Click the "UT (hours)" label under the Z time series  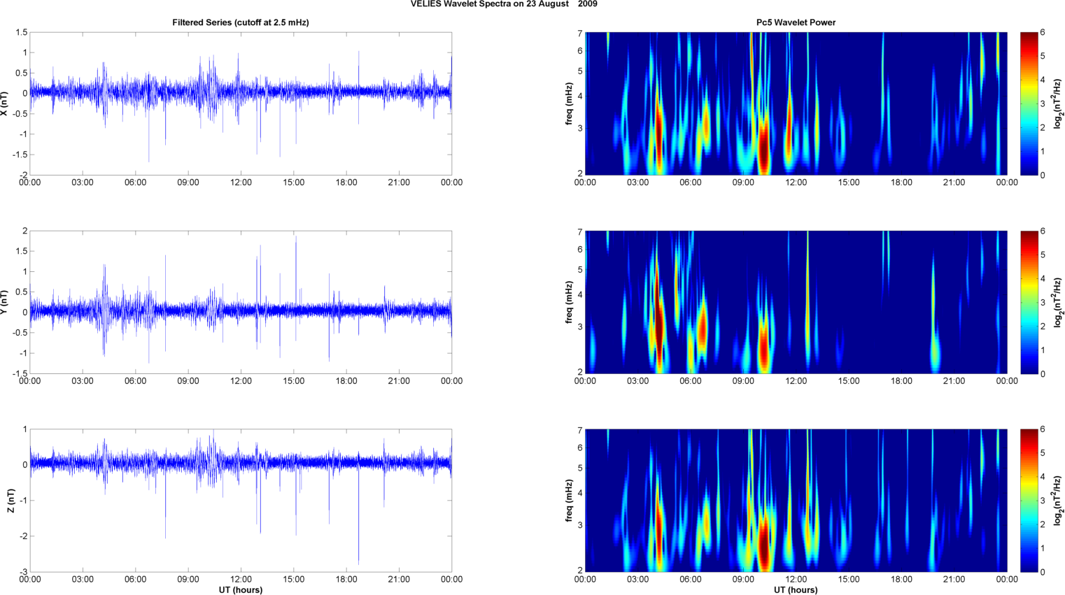pos(241,589)
